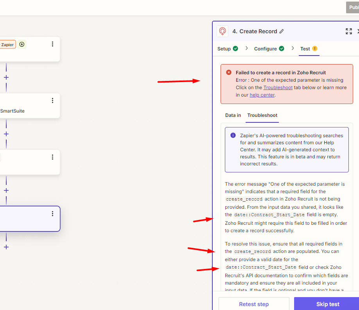Click 'Failed to create a record in Zoho Recruit' heading
The width and height of the screenshot is (359, 310).
[x=281, y=73]
